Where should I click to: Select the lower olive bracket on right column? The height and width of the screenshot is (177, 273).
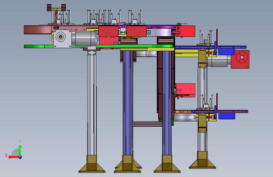tap(202, 123)
